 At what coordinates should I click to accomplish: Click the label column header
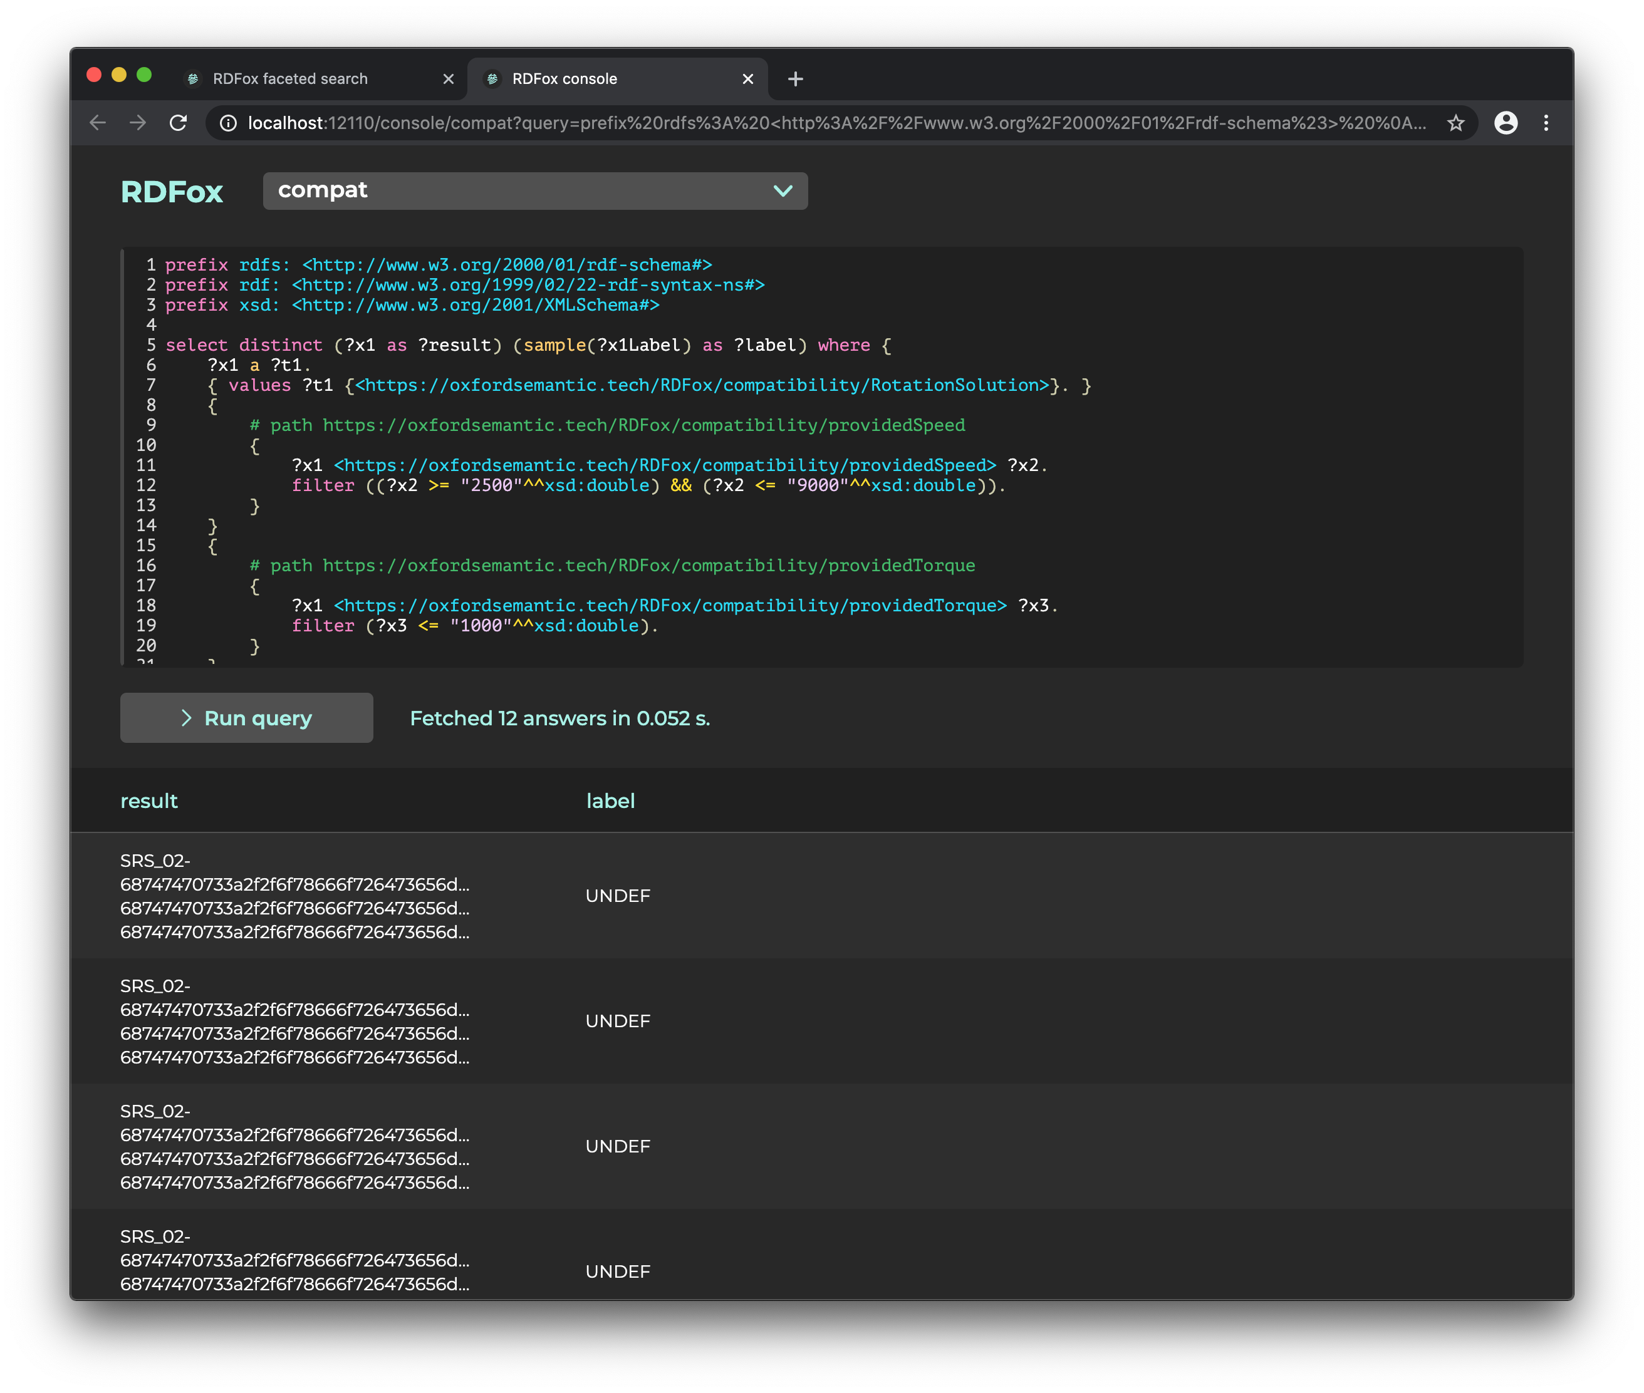(610, 800)
